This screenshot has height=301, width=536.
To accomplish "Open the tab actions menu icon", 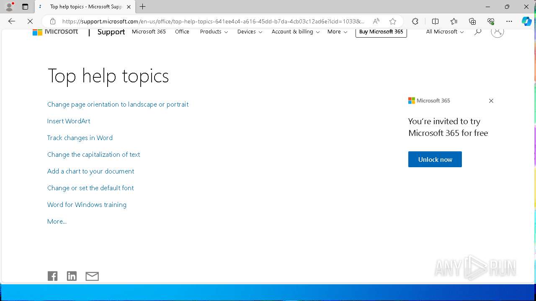I will (x=25, y=7).
